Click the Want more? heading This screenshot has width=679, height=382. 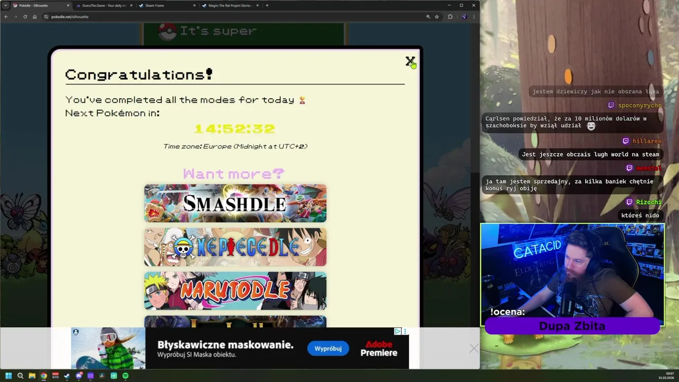coord(233,173)
